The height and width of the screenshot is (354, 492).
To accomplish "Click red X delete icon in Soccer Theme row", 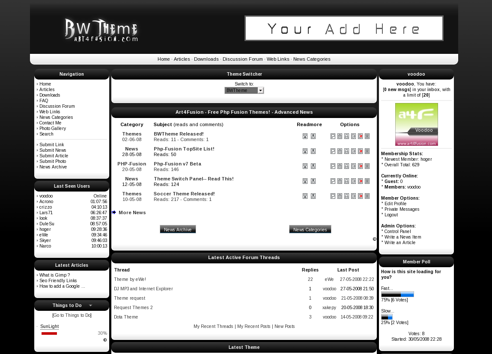I will (360, 196).
